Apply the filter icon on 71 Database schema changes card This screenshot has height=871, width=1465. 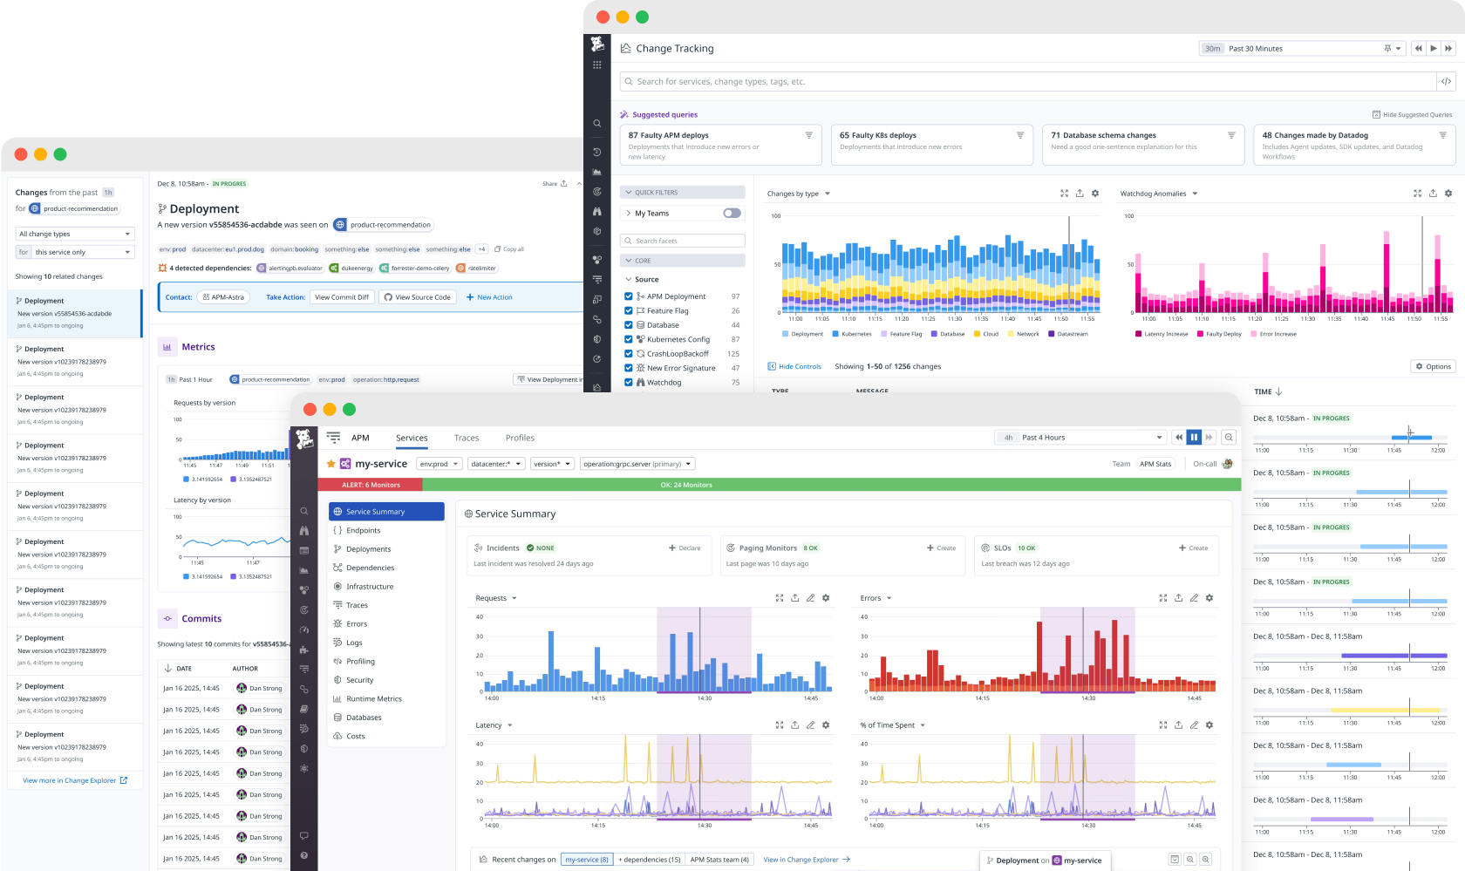[x=1231, y=135]
